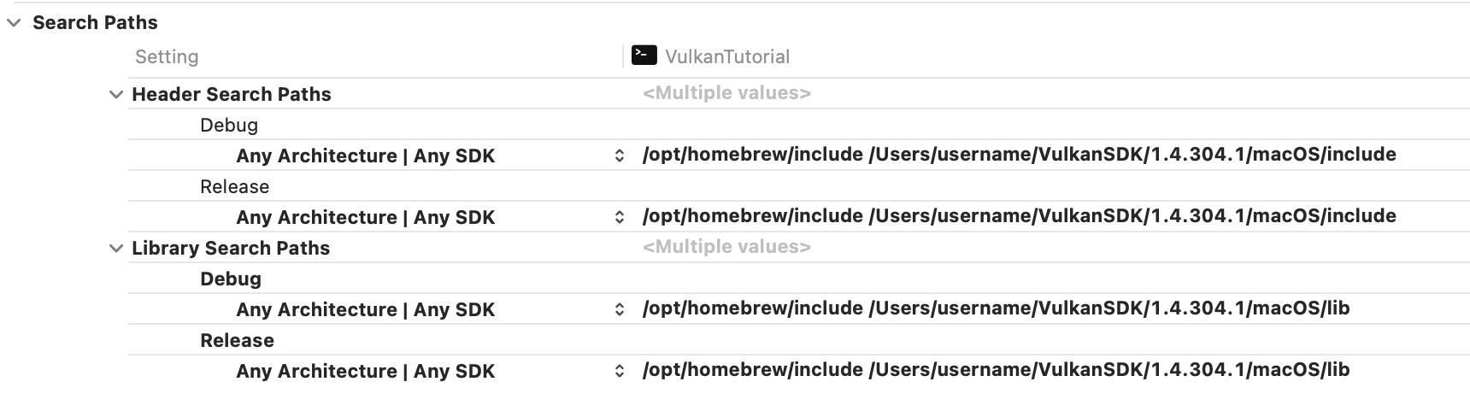Collapse the Library Search Paths setting
Screen dimensions: 1470x417
tap(116, 249)
